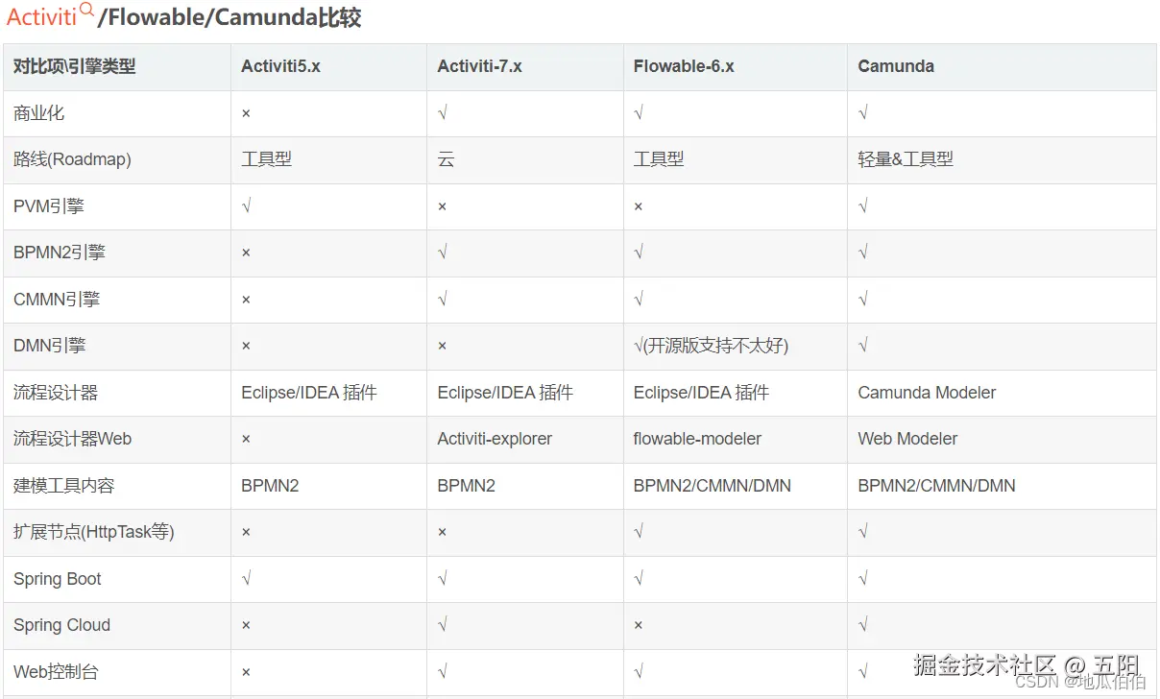This screenshot has width=1160, height=699.
Task: Click the 轻量&工具型 cell
Action: 906,159
